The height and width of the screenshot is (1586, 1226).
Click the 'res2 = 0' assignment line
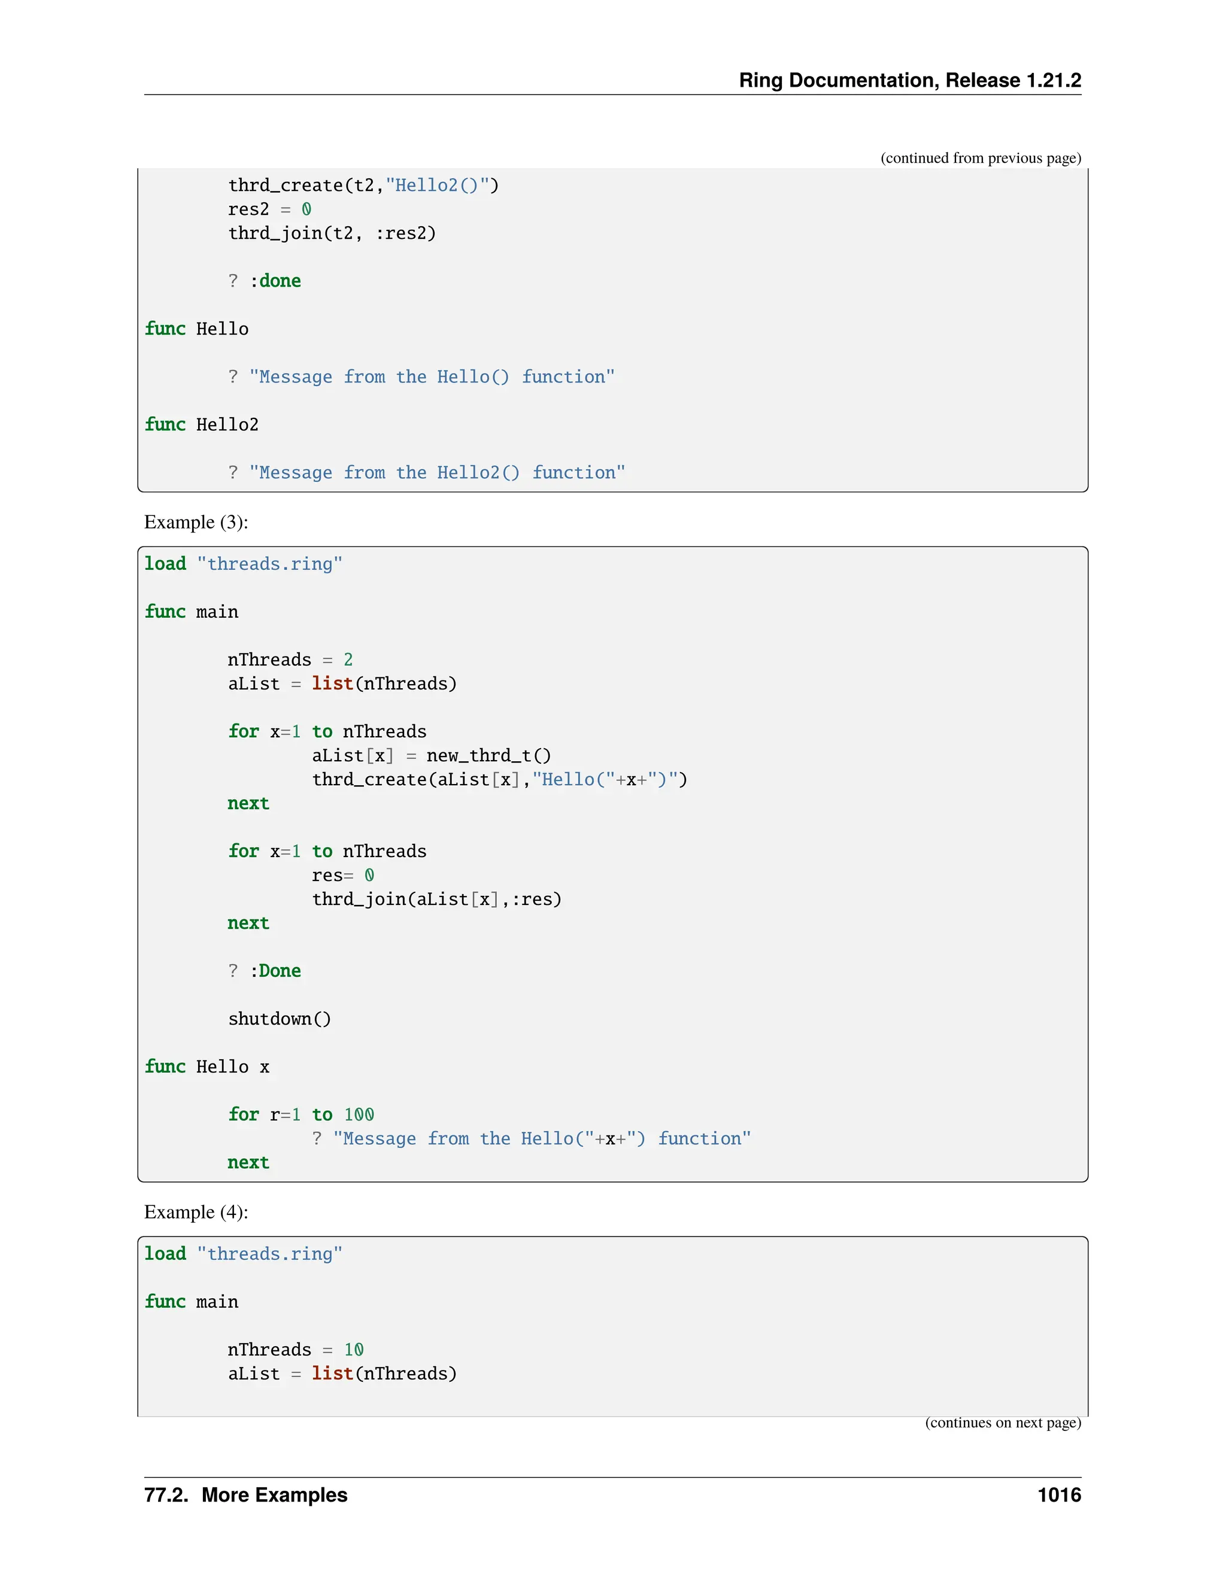point(269,209)
